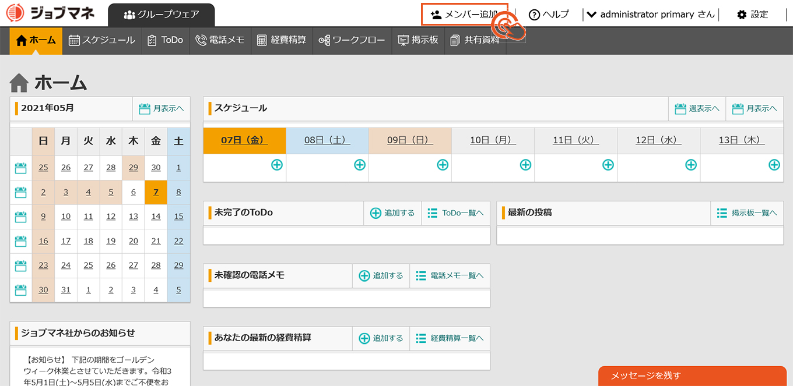The image size is (793, 386).
Task: Click the plus icon under 12日(水)
Action: point(691,165)
